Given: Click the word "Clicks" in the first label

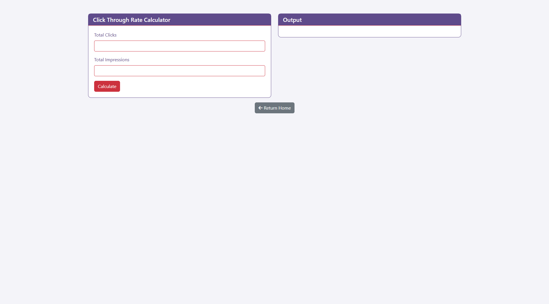Looking at the screenshot, I should (x=111, y=35).
